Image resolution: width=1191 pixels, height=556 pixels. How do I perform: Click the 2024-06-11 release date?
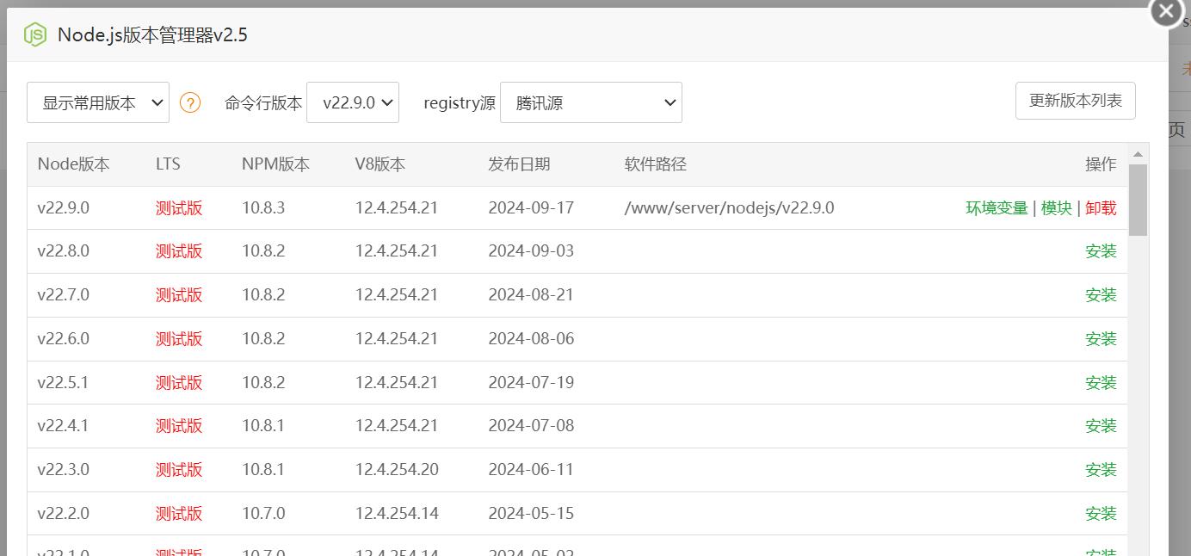531,470
